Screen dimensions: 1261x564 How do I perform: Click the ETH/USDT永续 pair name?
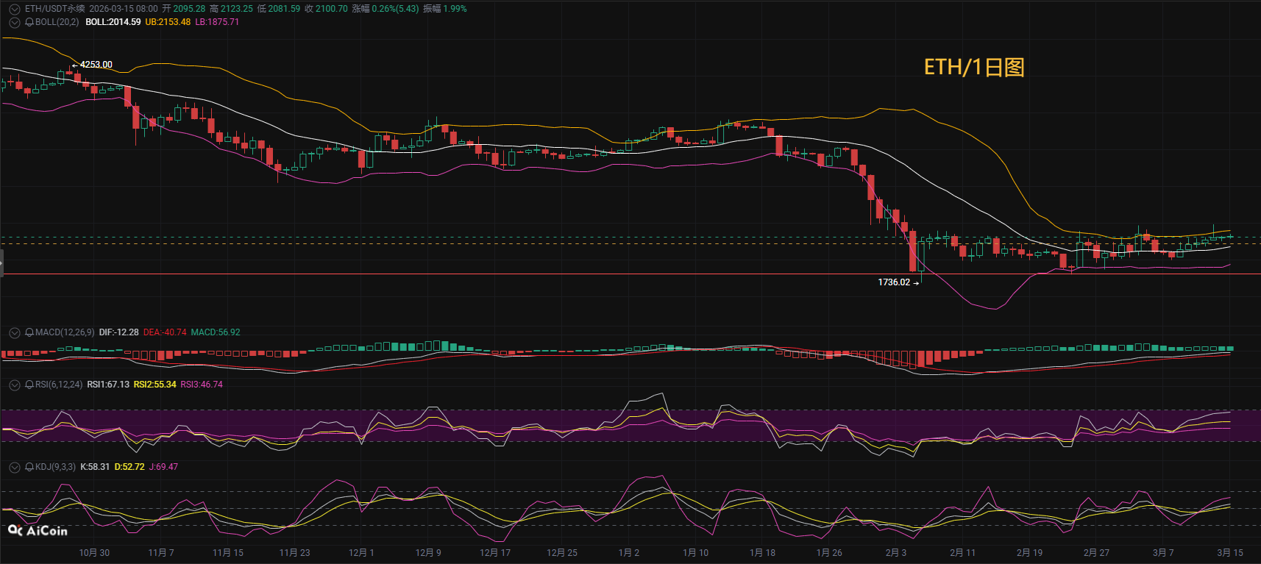tap(54, 9)
